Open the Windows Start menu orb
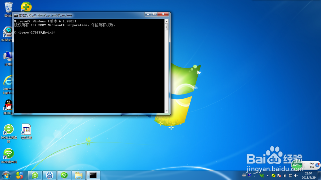 click(6, 175)
